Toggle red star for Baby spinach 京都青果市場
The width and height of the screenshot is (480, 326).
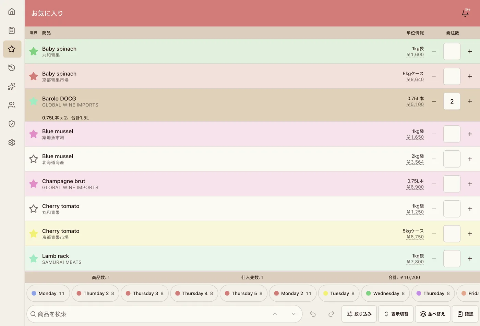pyautogui.click(x=34, y=76)
